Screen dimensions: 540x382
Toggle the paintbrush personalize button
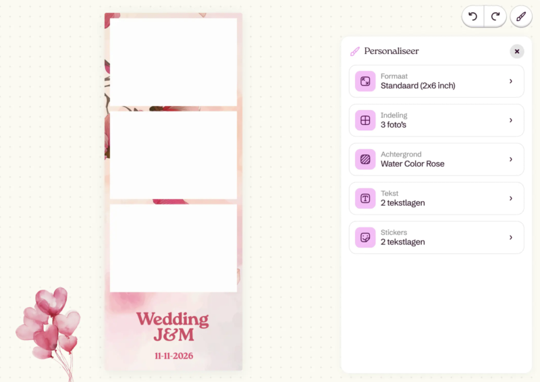point(521,16)
